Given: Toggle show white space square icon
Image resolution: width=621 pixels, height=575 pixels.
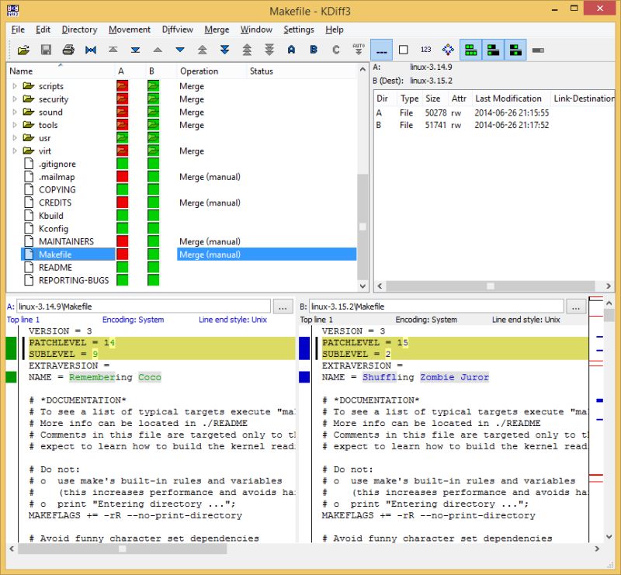Looking at the screenshot, I should click(403, 50).
